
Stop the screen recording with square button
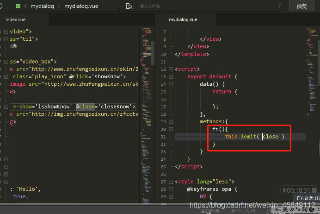click(x=314, y=190)
